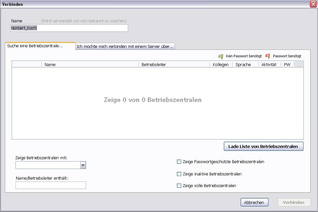Sort list by Name column header
Viewport: 318px width, 212px height.
pyautogui.click(x=90, y=64)
